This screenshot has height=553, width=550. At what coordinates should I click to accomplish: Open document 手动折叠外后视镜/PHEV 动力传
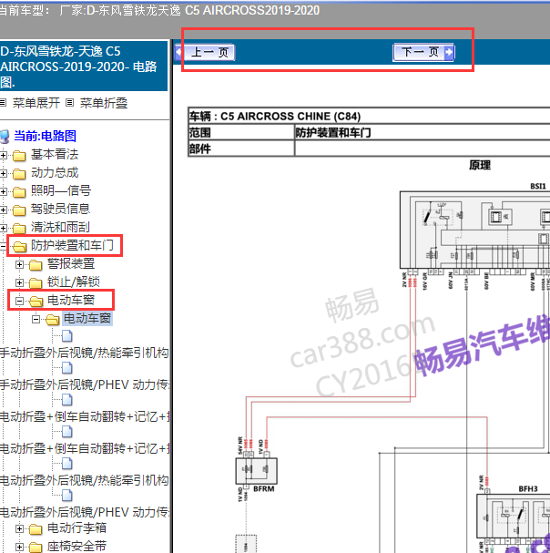pyautogui.click(x=85, y=384)
